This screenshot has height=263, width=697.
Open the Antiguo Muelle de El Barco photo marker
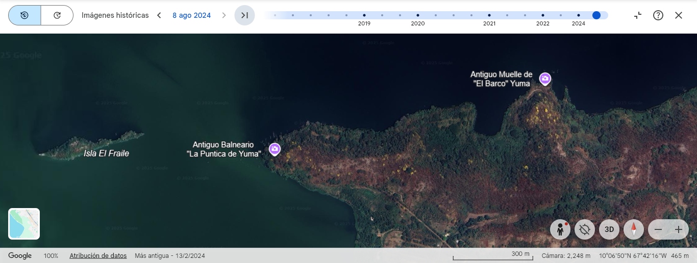pyautogui.click(x=545, y=78)
